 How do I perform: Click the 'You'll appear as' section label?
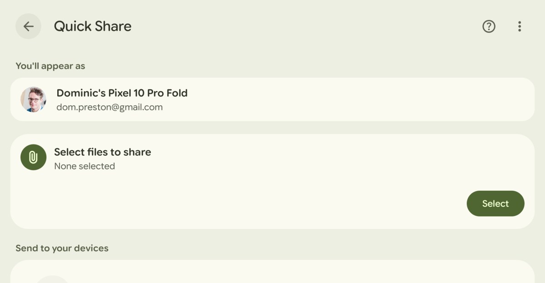point(50,66)
